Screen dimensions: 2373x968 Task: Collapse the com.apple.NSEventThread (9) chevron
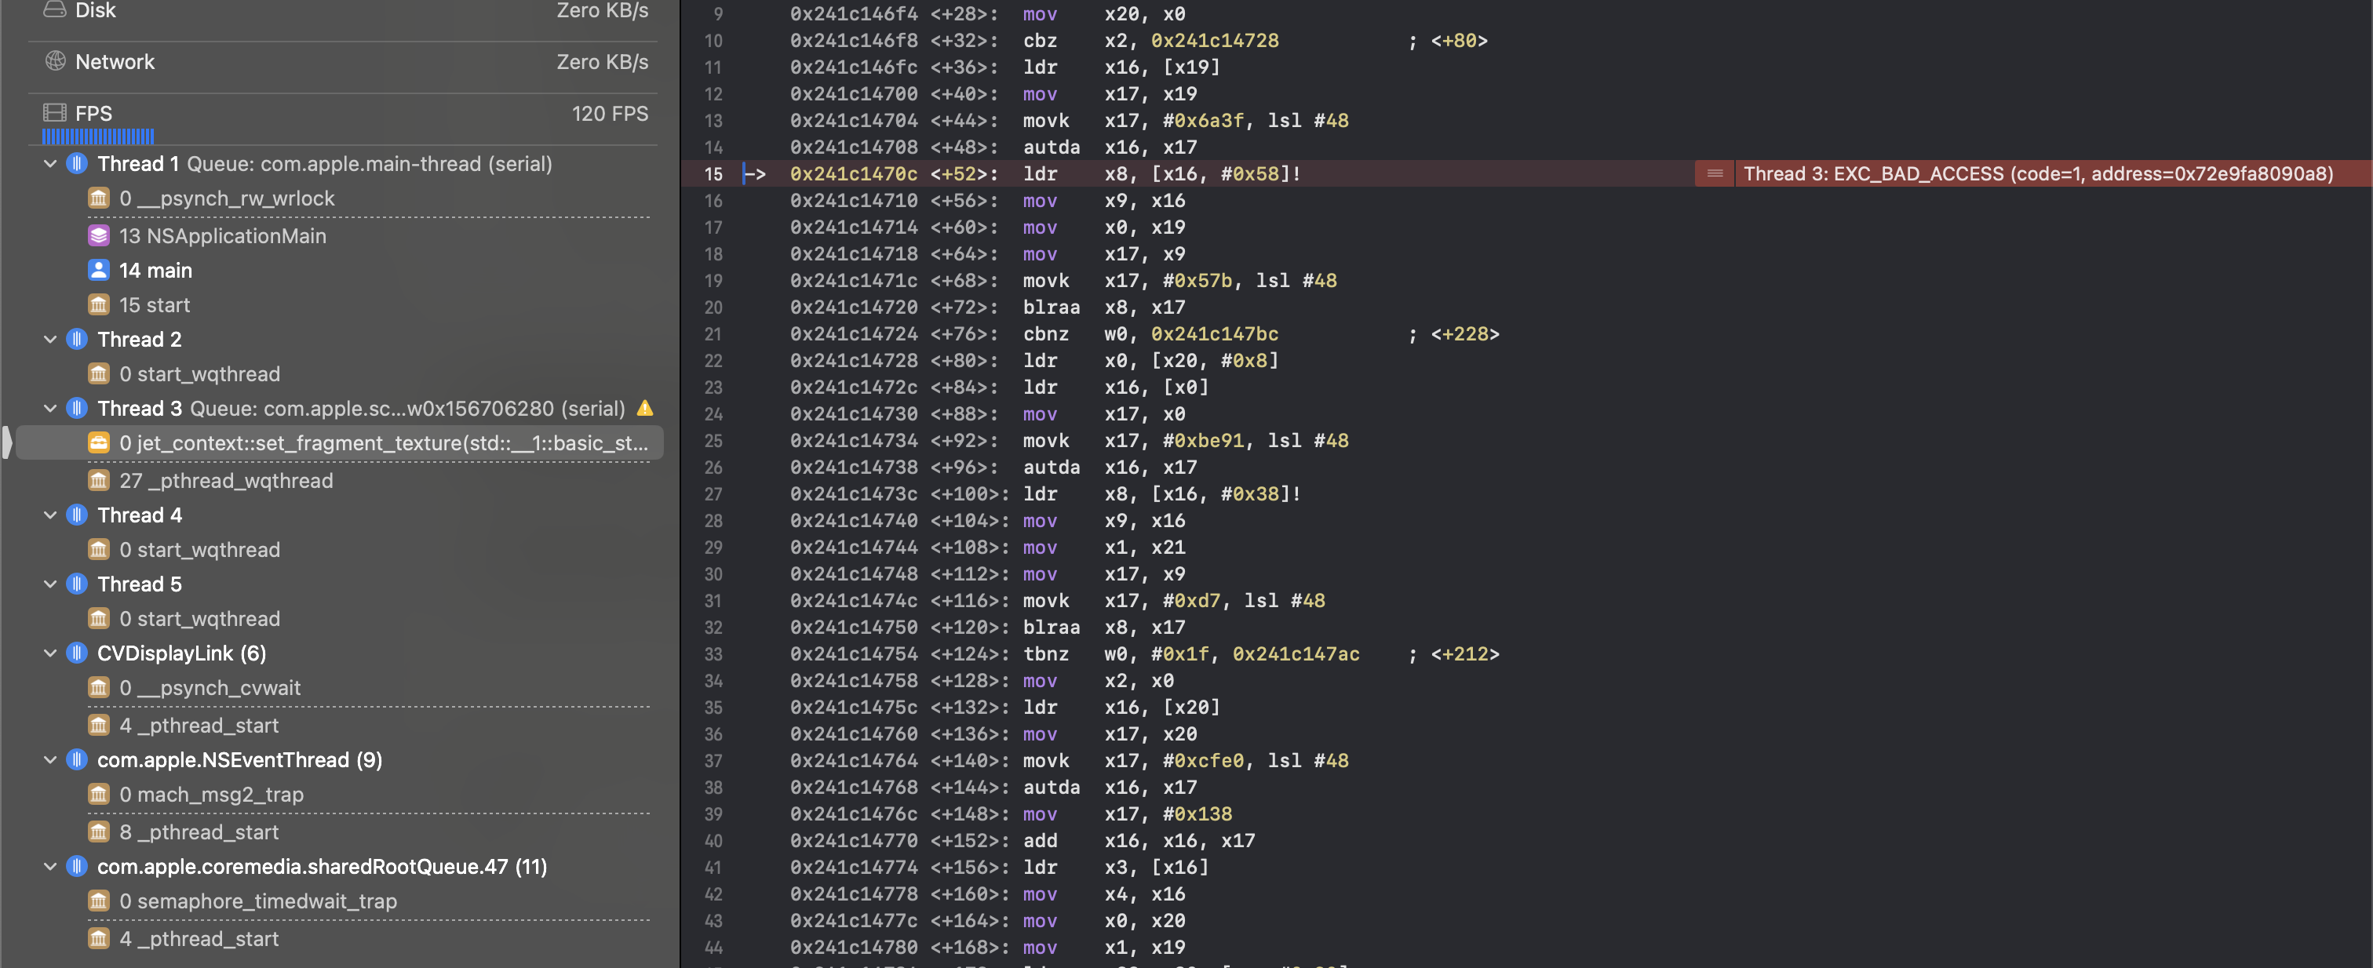pyautogui.click(x=51, y=760)
